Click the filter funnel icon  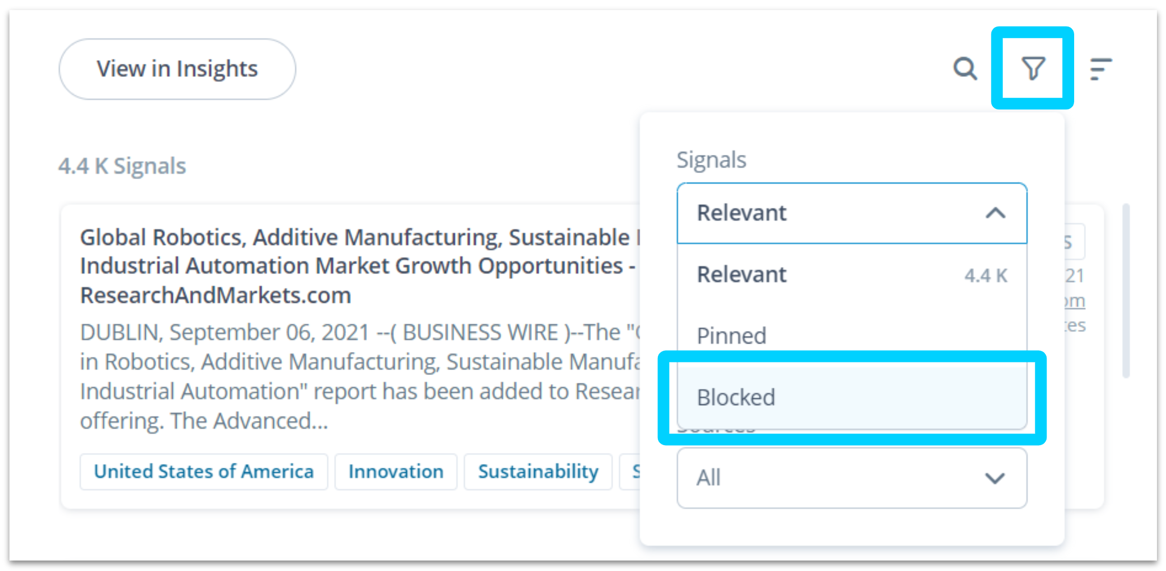click(1033, 68)
